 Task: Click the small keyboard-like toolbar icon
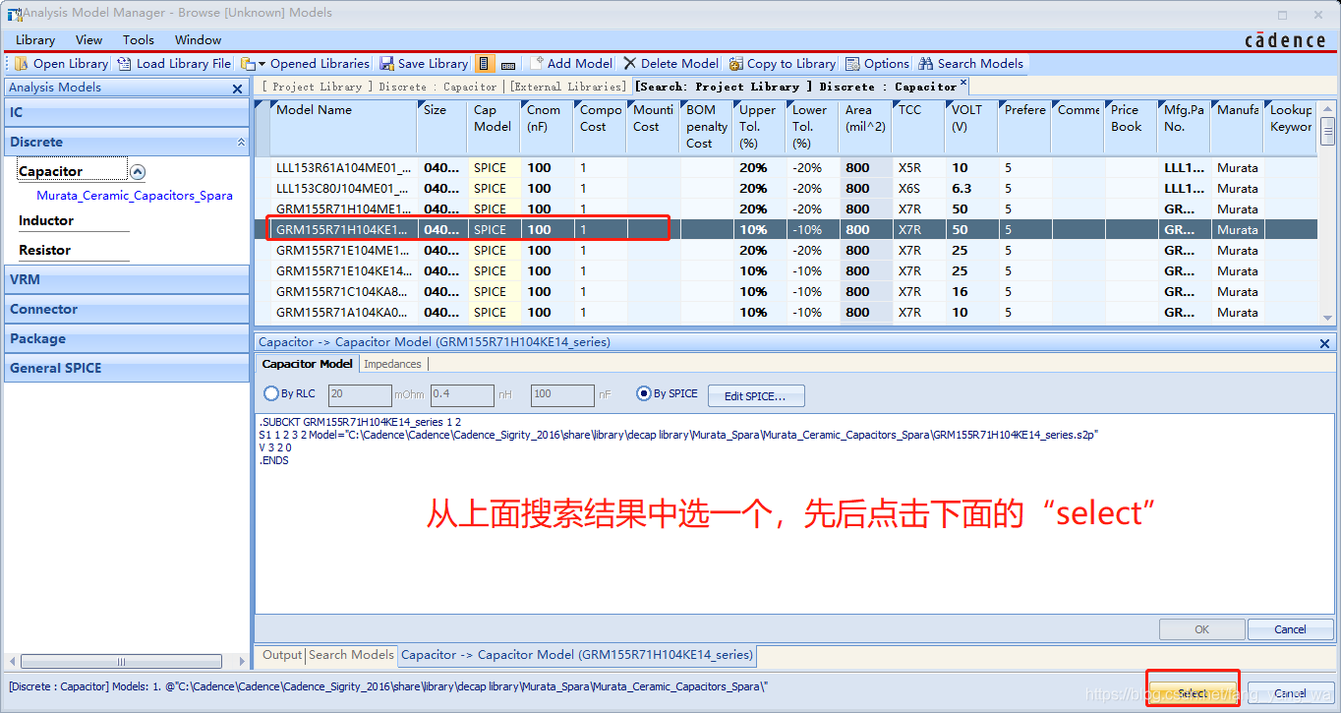508,65
